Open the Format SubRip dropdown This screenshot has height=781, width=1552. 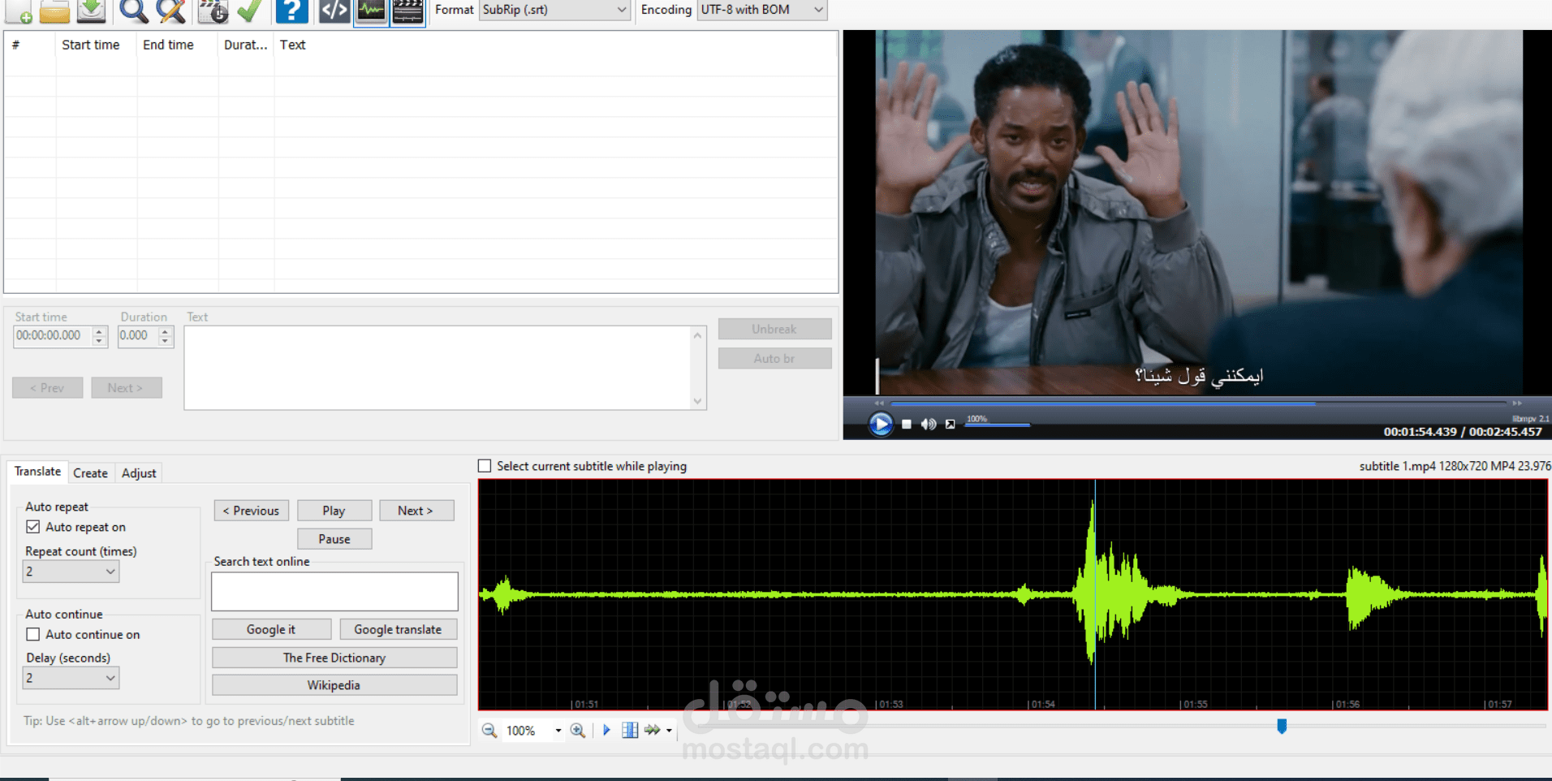tap(554, 10)
